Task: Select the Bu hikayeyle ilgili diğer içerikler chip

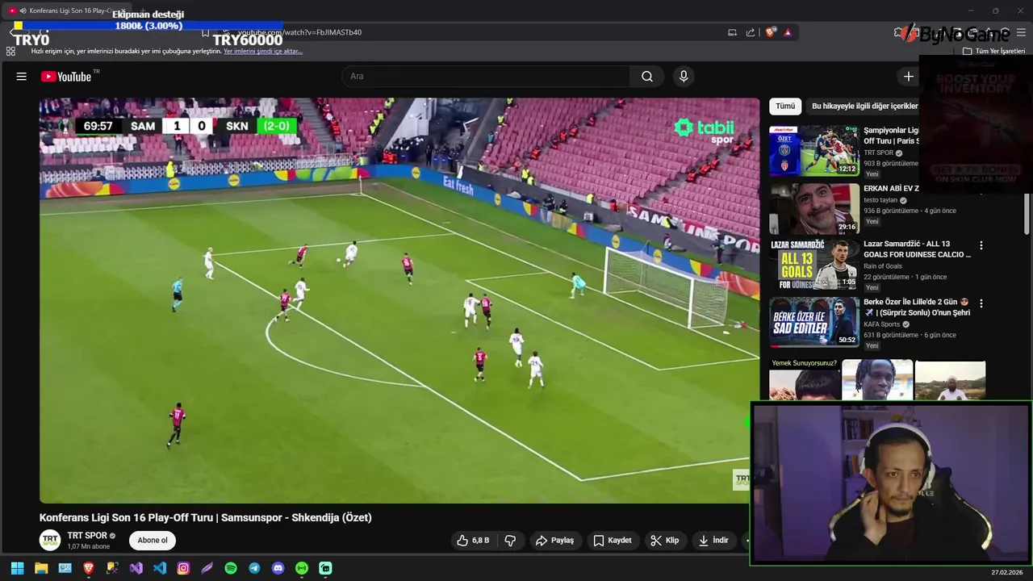Action: [x=864, y=107]
